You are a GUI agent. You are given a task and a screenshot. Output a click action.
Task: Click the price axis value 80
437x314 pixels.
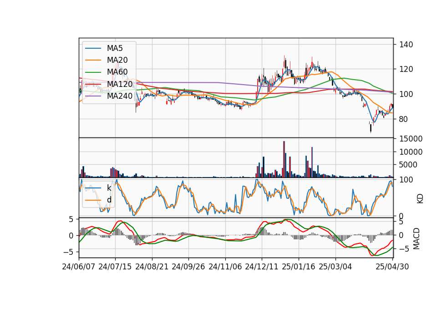404,119
